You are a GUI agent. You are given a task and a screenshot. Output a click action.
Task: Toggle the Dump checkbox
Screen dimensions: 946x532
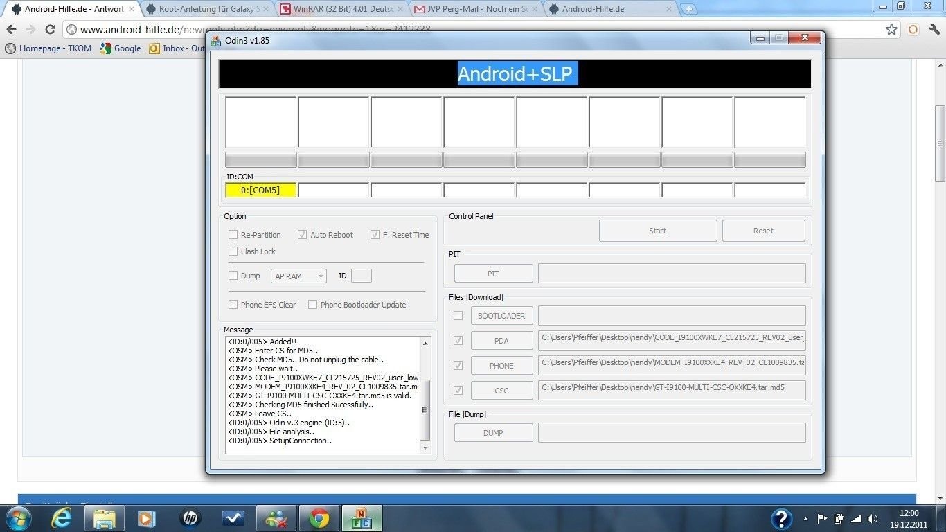[233, 276]
